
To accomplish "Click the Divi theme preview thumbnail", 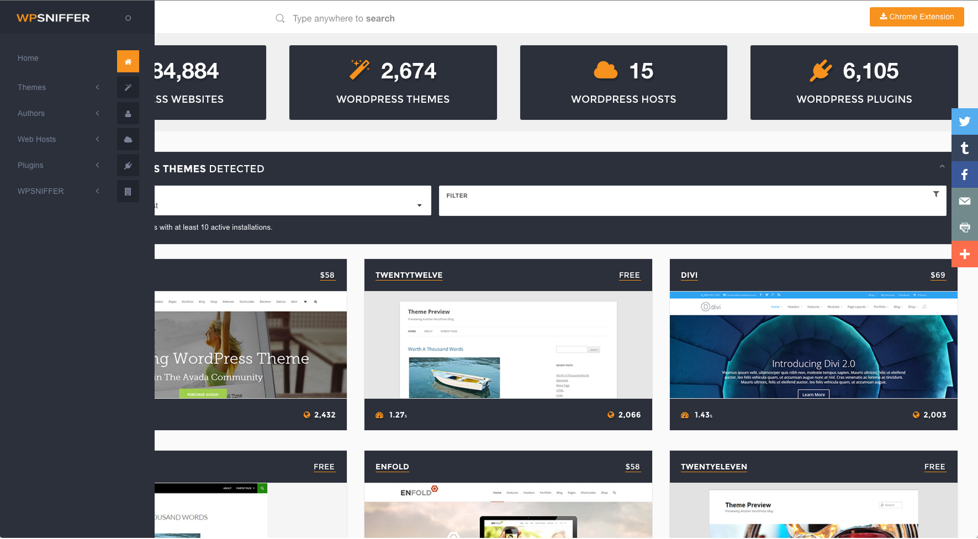I will (813, 345).
